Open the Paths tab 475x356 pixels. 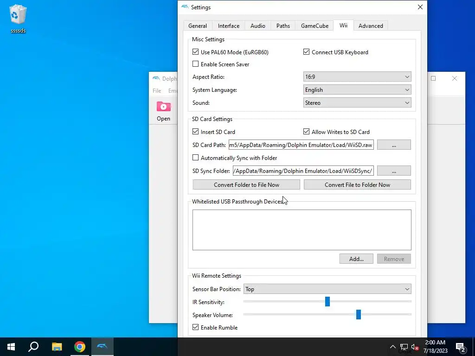pos(283,26)
